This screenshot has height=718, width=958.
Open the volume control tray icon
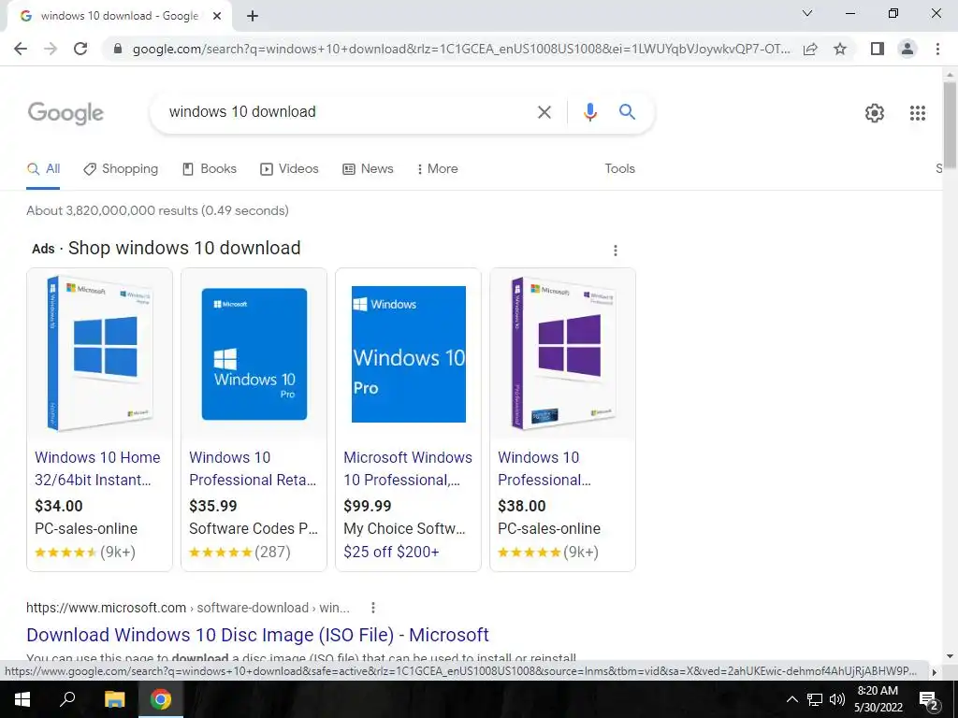837,699
